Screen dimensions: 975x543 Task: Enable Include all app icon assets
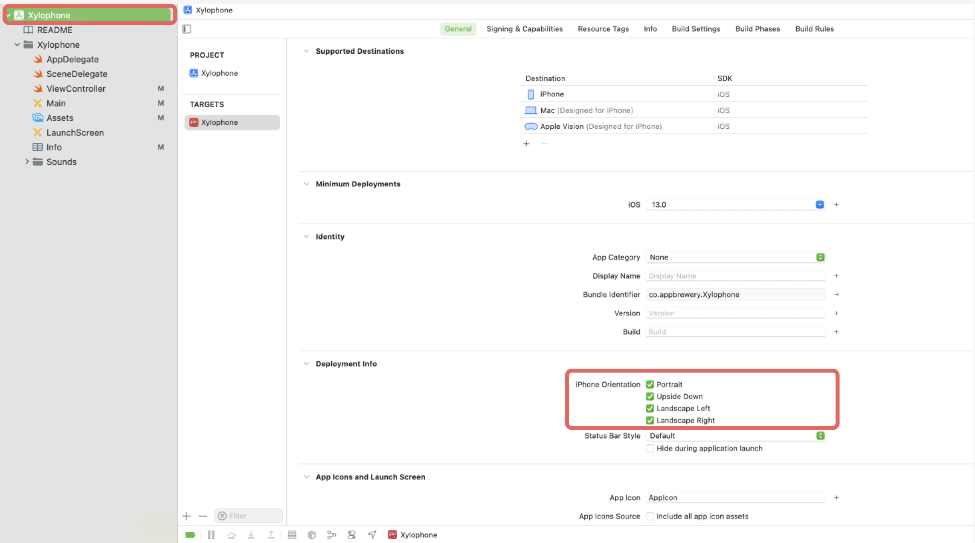coord(650,516)
